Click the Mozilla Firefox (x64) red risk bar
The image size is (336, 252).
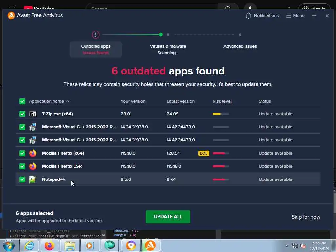coord(221,153)
